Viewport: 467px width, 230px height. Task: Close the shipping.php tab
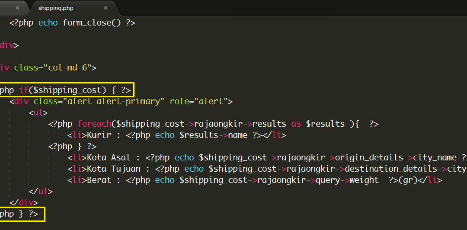106,8
